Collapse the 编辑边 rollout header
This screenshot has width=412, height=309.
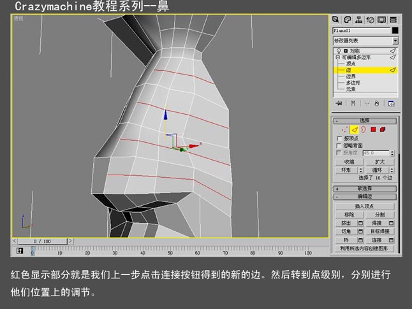[365, 197]
